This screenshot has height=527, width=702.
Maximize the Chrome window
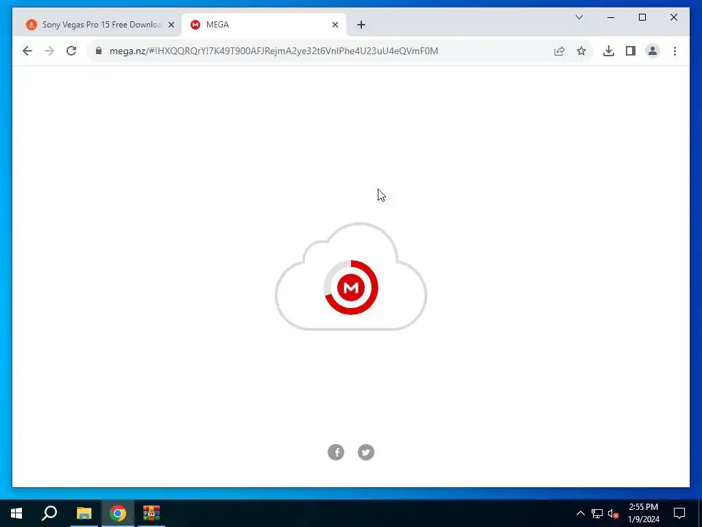coord(642,17)
